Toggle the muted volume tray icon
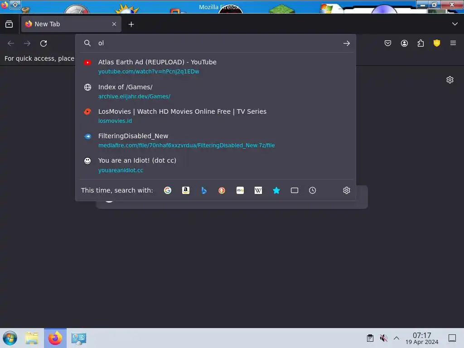This screenshot has width=464, height=348. 383,338
